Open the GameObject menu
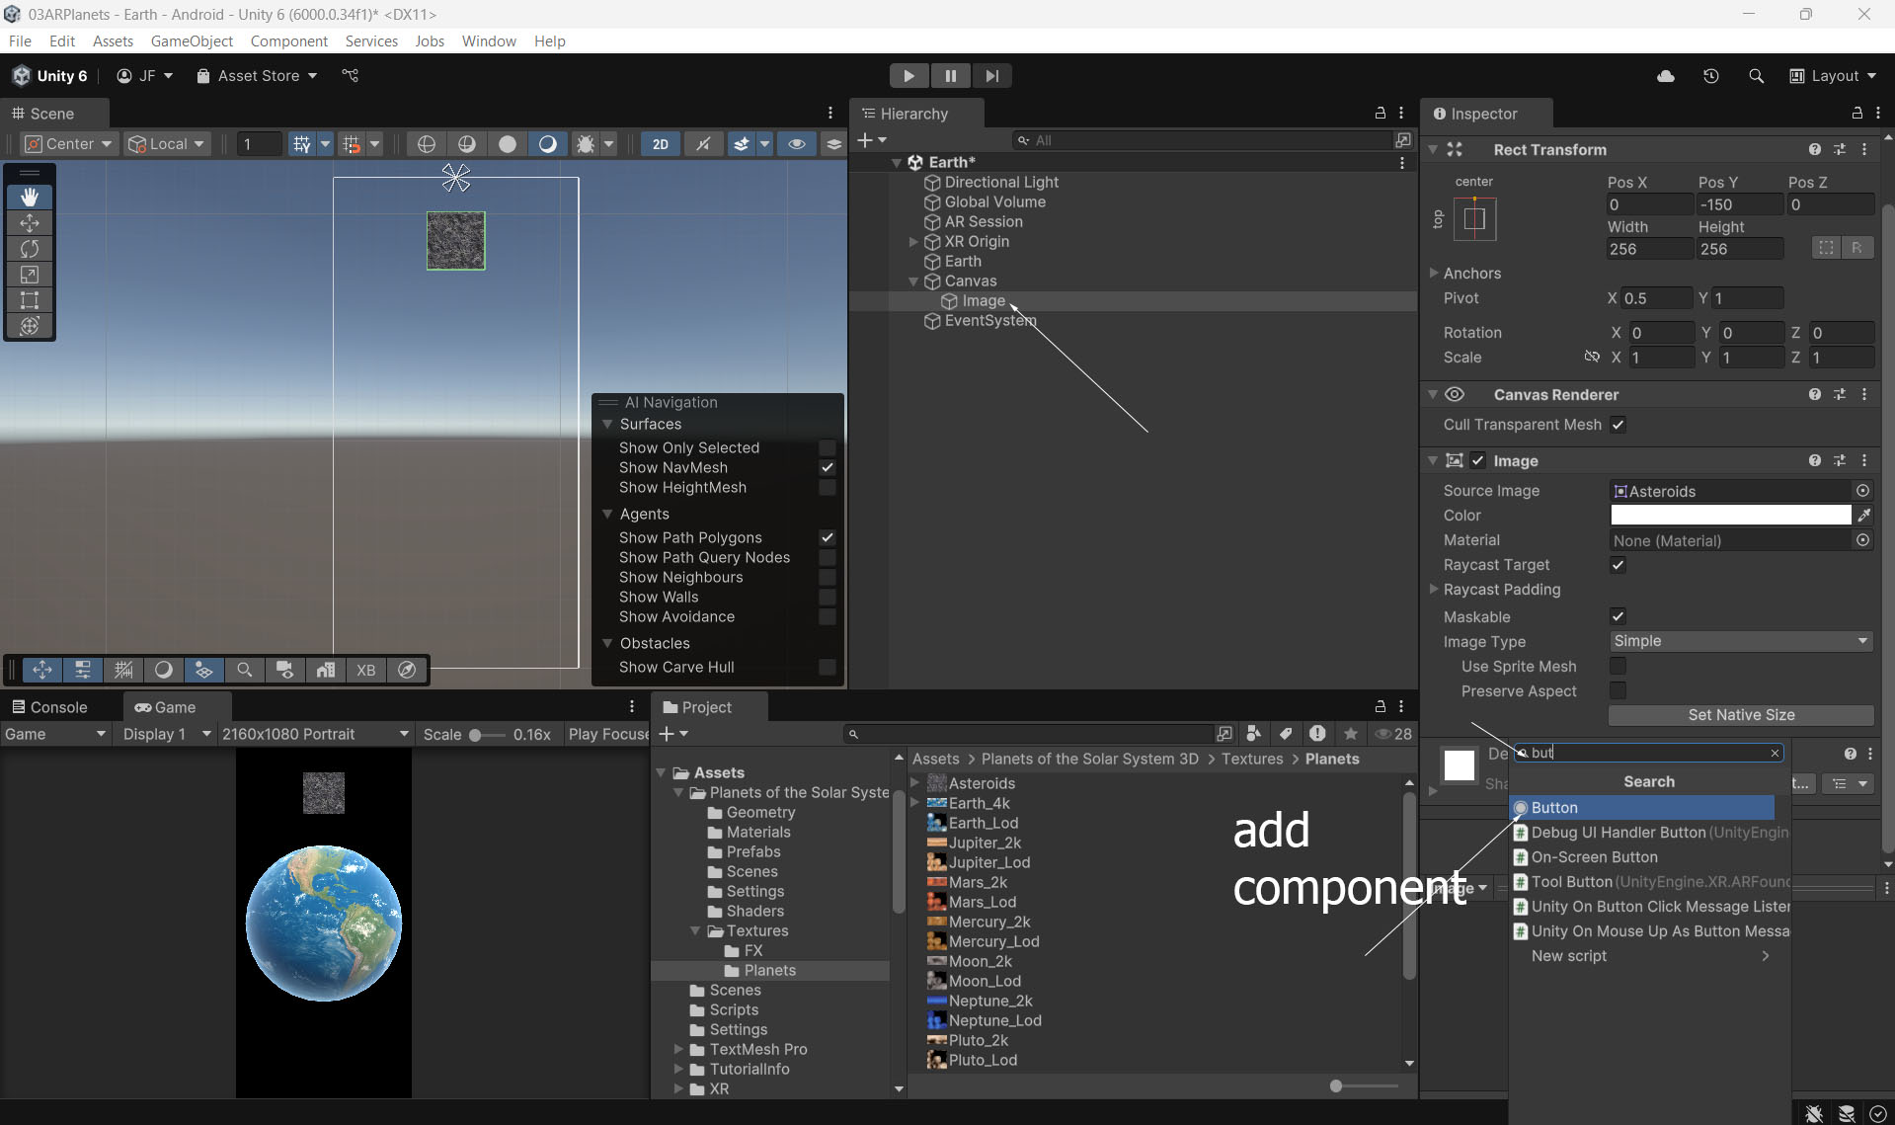The image size is (1895, 1125). pos(192,41)
